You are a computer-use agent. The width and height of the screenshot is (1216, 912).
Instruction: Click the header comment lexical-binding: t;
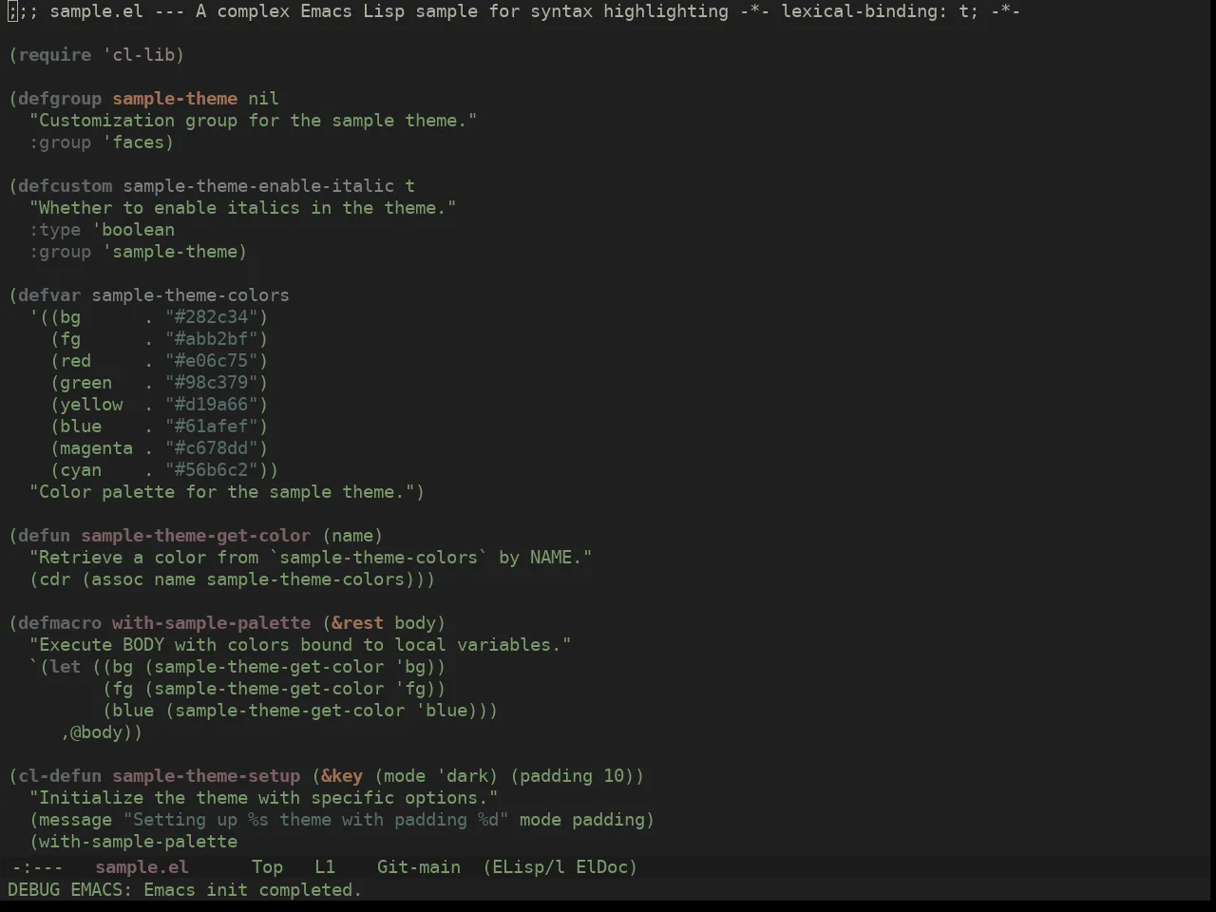tap(880, 10)
